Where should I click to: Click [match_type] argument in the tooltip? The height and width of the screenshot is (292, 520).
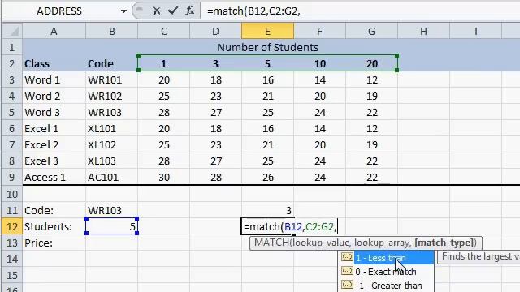pyautogui.click(x=444, y=243)
